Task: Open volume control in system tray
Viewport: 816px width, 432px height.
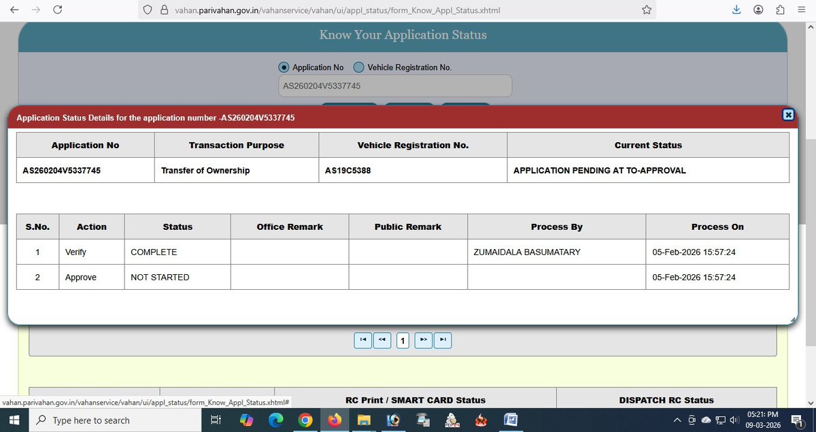Action: pyautogui.click(x=734, y=420)
